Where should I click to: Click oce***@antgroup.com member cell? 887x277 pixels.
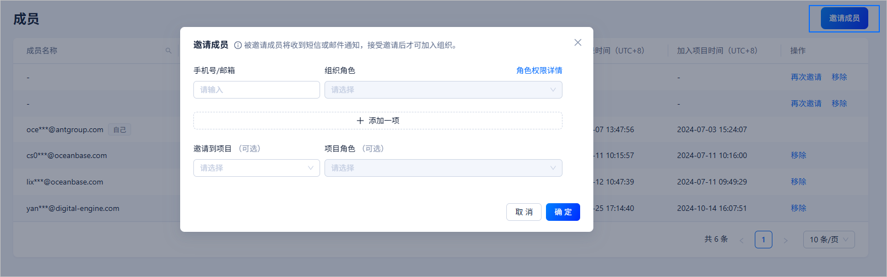(65, 130)
